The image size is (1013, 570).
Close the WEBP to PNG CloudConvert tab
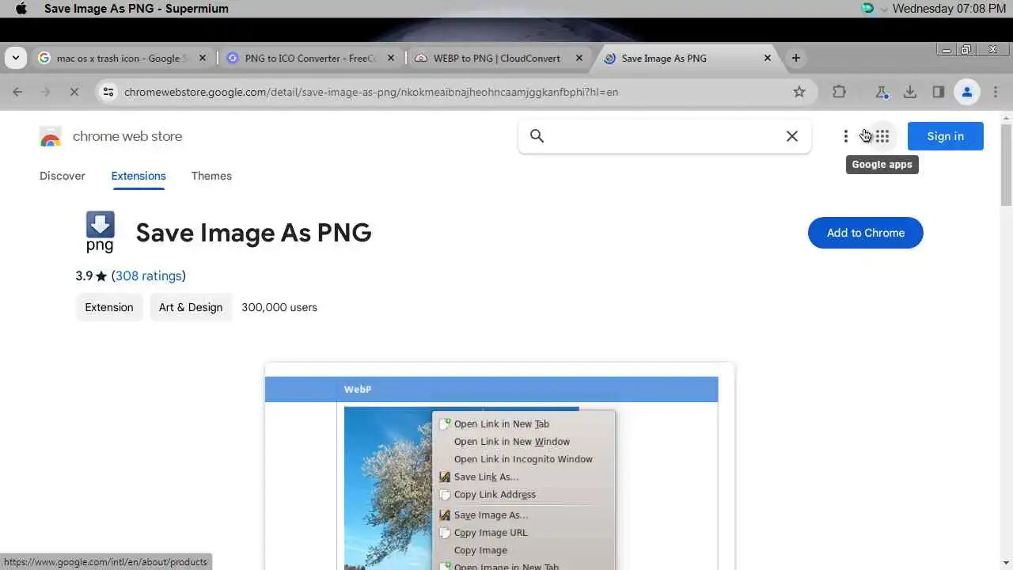(x=579, y=58)
